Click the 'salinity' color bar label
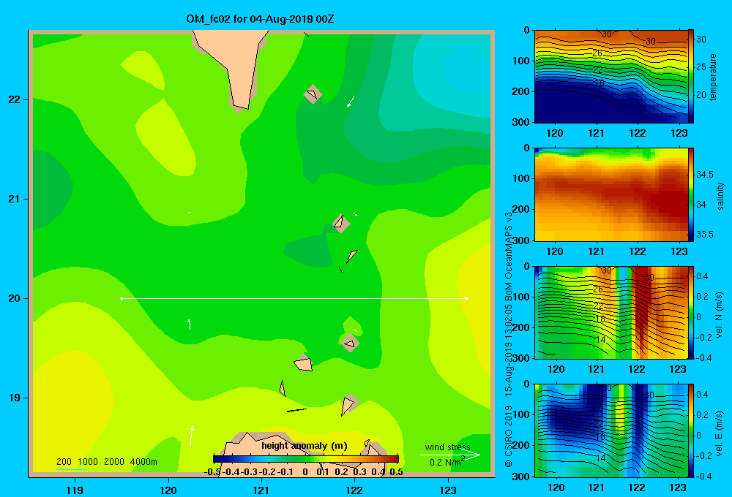This screenshot has width=732, height=497. coord(720,196)
